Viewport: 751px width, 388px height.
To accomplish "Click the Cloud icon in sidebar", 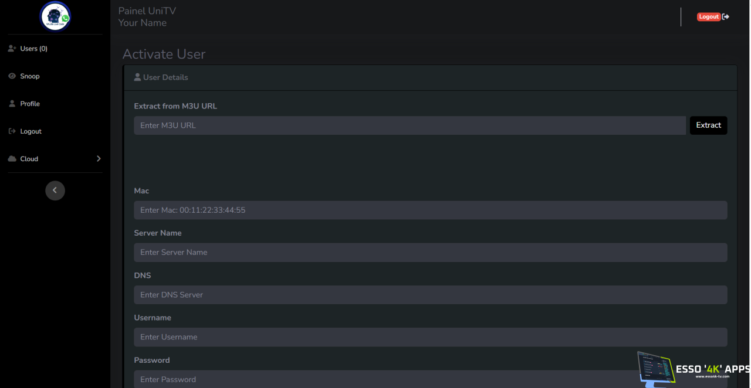I will click(x=12, y=159).
